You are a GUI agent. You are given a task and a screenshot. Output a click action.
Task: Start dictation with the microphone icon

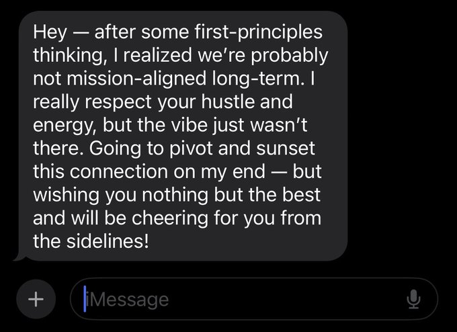tap(413, 298)
